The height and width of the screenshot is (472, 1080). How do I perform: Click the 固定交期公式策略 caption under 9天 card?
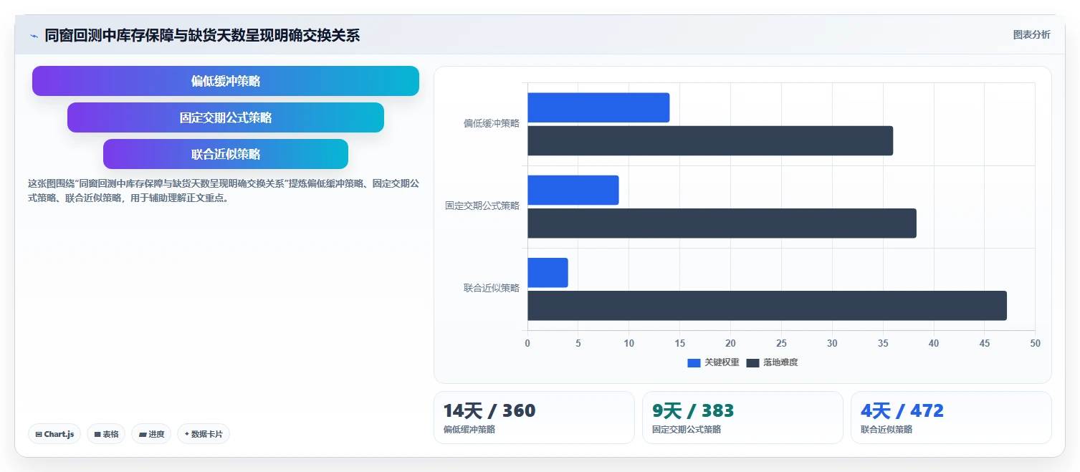687,430
